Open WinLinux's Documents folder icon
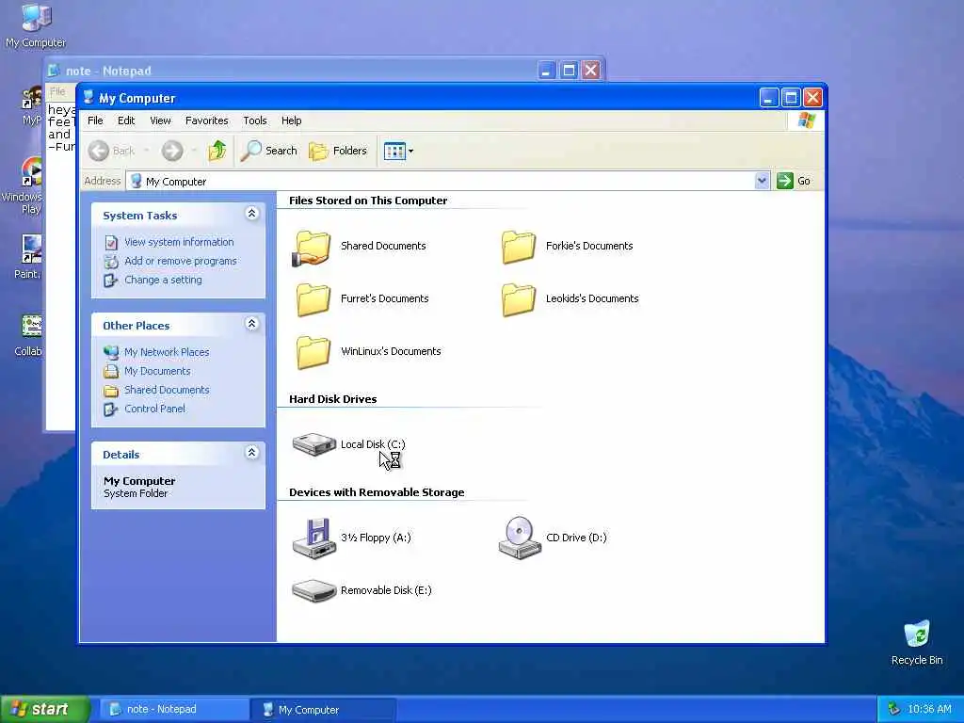The width and height of the screenshot is (964, 723). point(313,352)
